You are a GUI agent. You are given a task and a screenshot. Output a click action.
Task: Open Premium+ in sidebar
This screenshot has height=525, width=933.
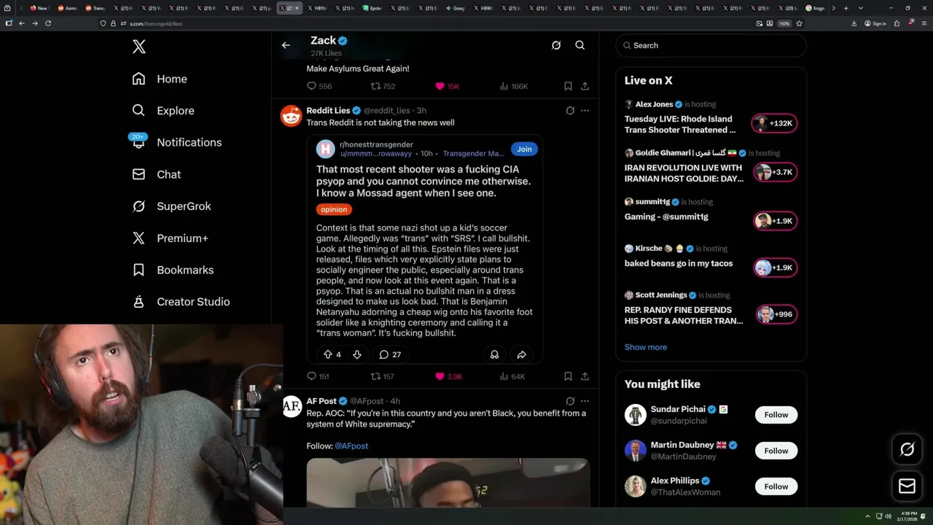click(x=170, y=238)
